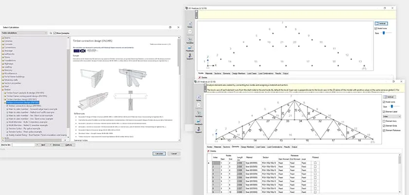Open dropdown arrow beside Find input field
The image size is (409, 195).
(37, 145)
